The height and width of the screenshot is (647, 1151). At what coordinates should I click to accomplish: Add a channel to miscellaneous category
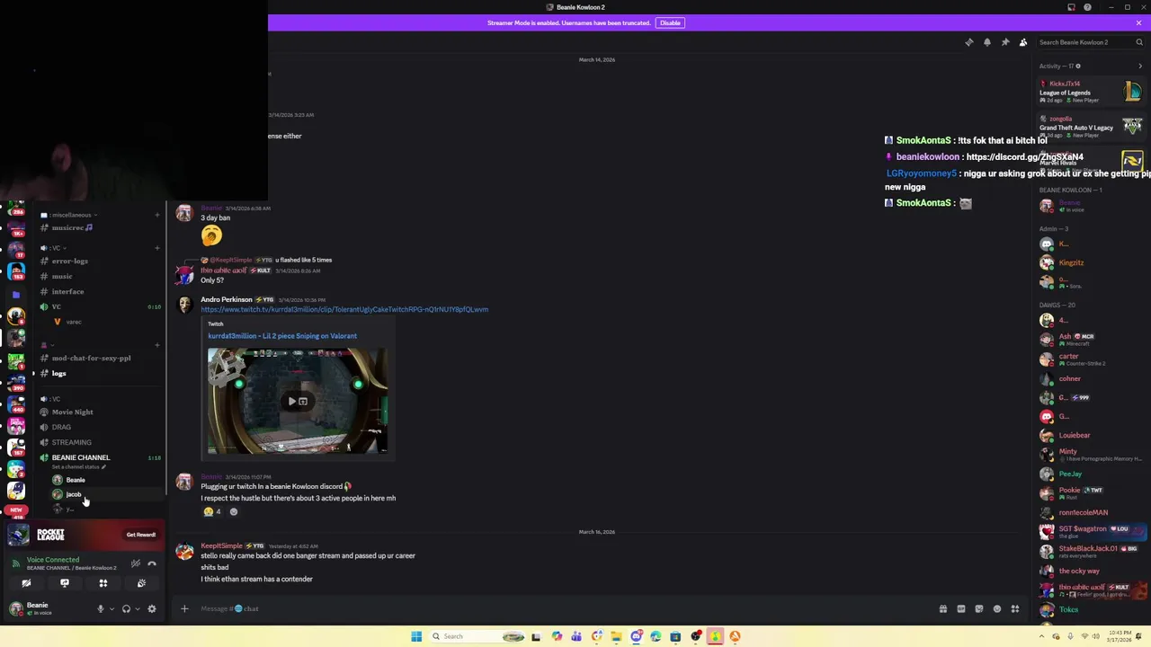(157, 216)
